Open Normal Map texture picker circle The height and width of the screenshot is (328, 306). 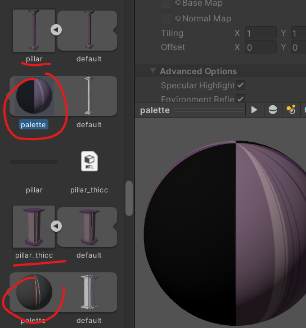(x=178, y=18)
